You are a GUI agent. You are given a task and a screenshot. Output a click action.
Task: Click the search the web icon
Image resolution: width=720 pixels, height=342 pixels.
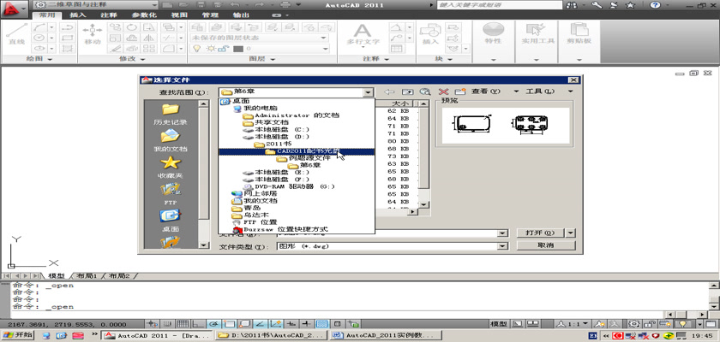424,91
